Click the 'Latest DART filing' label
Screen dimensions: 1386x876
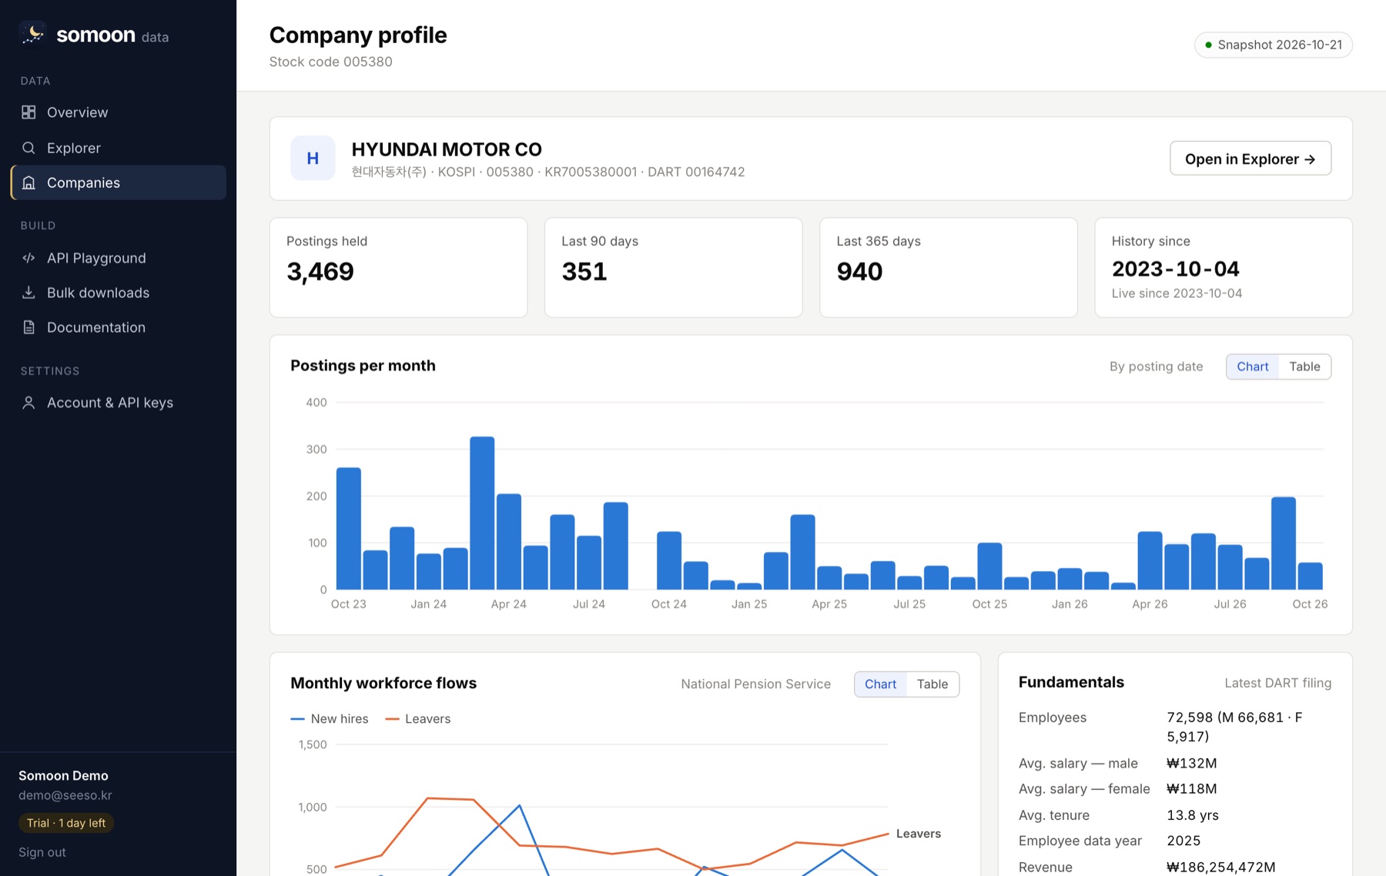[1277, 683]
